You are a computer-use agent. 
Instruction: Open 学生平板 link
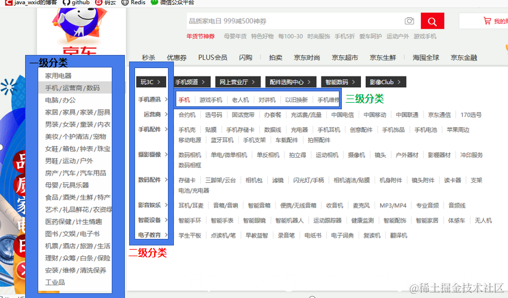[x=189, y=235]
